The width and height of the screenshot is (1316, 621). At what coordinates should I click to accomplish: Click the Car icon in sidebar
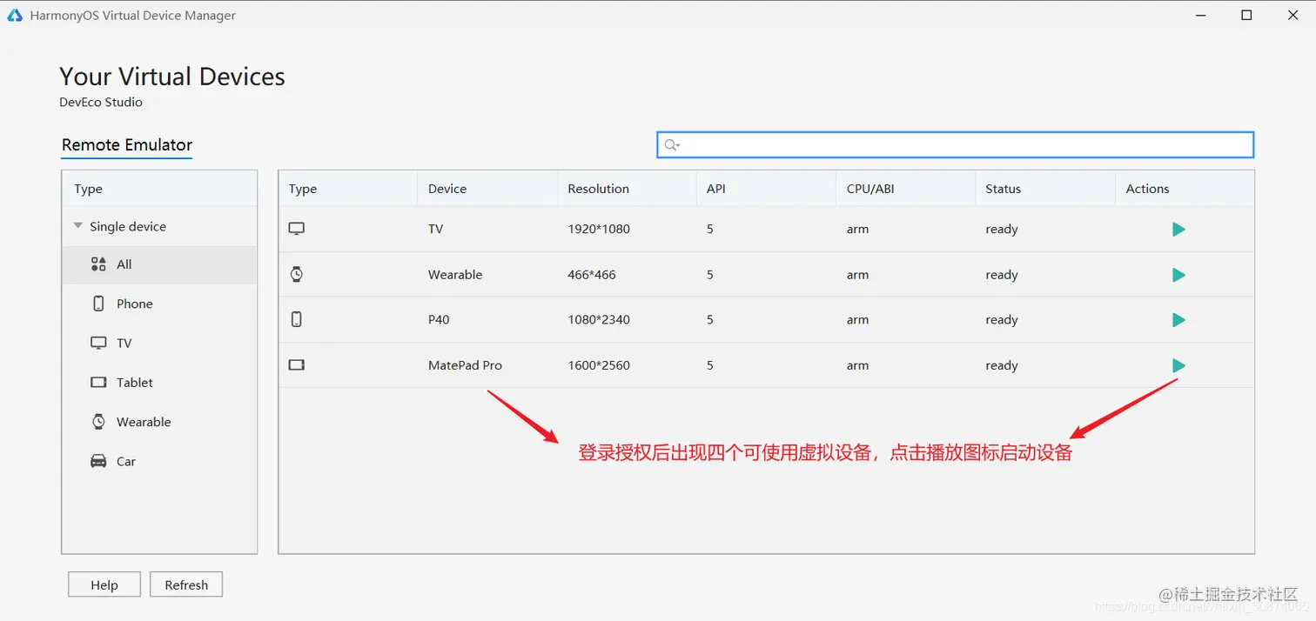pyautogui.click(x=98, y=461)
